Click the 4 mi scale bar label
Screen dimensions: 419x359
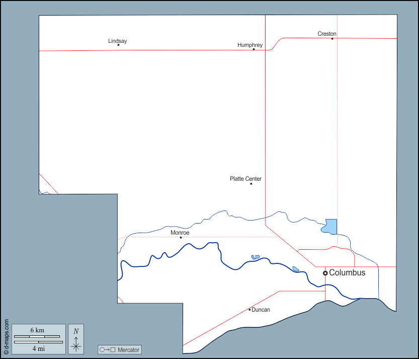click(x=38, y=348)
